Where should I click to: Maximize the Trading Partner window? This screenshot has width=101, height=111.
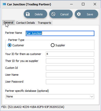pyautogui.click(x=83, y=4)
